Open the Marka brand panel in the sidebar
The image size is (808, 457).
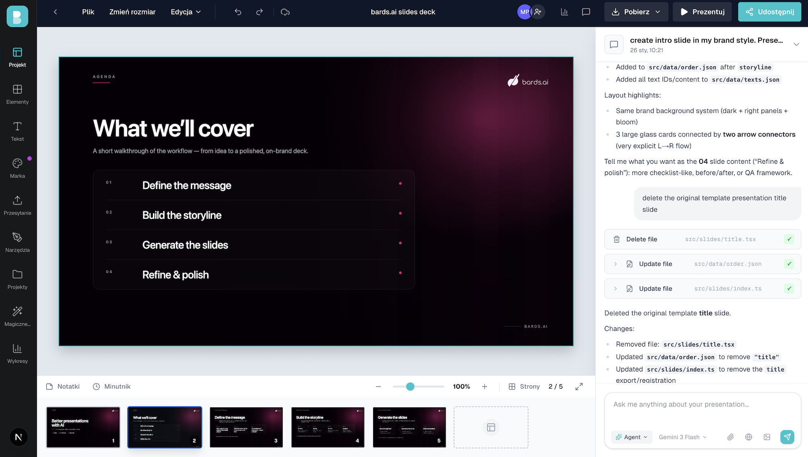(17, 167)
